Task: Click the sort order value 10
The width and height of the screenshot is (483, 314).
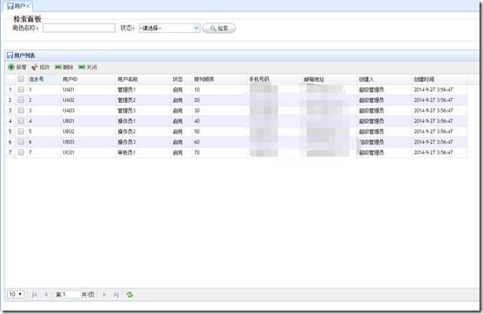Action: [x=197, y=90]
